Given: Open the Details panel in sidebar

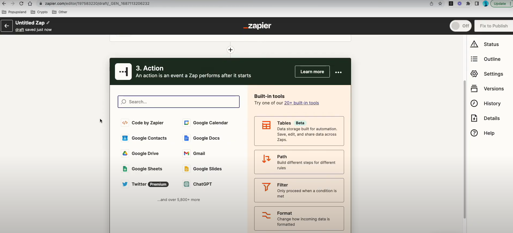Looking at the screenshot, I should tap(485, 118).
